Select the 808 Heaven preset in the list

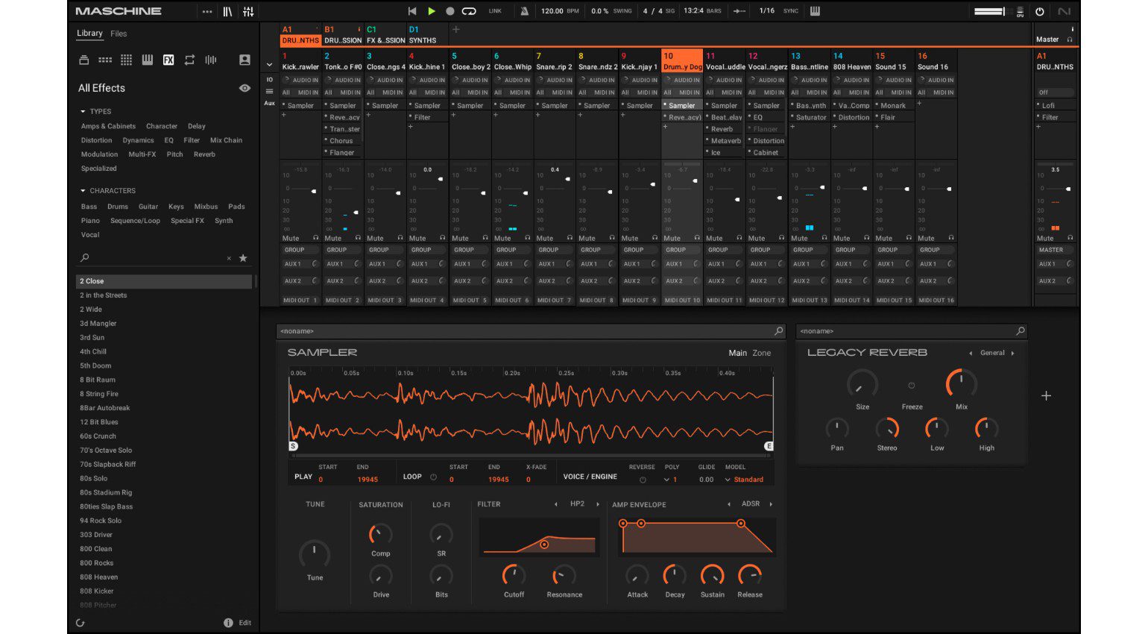[98, 577]
